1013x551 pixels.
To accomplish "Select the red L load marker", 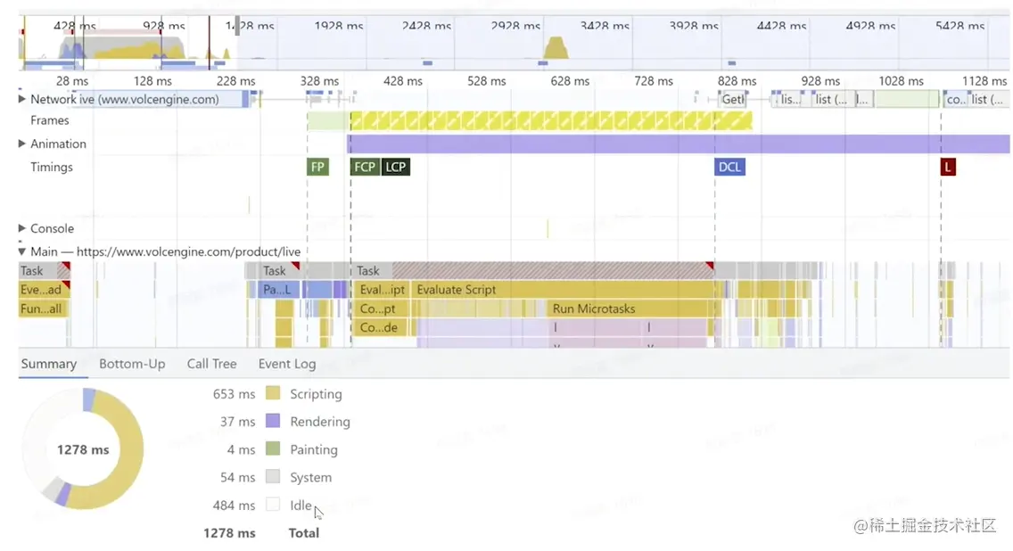I will pyautogui.click(x=948, y=167).
